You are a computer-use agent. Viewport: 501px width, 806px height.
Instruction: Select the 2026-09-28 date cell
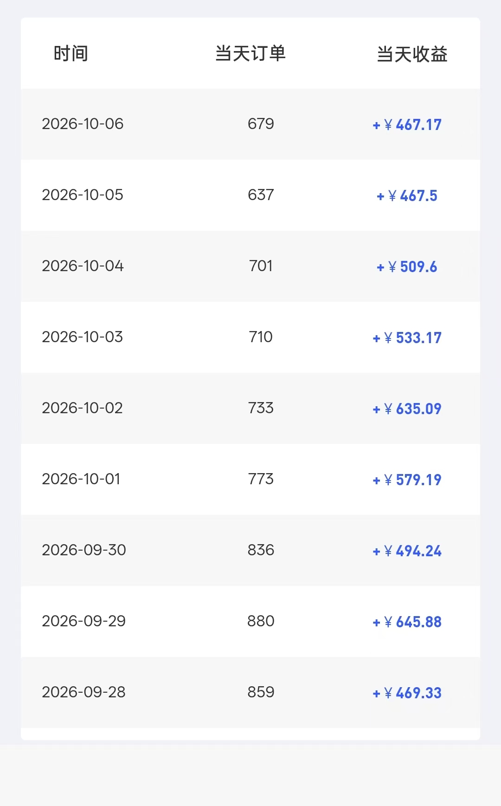point(84,692)
